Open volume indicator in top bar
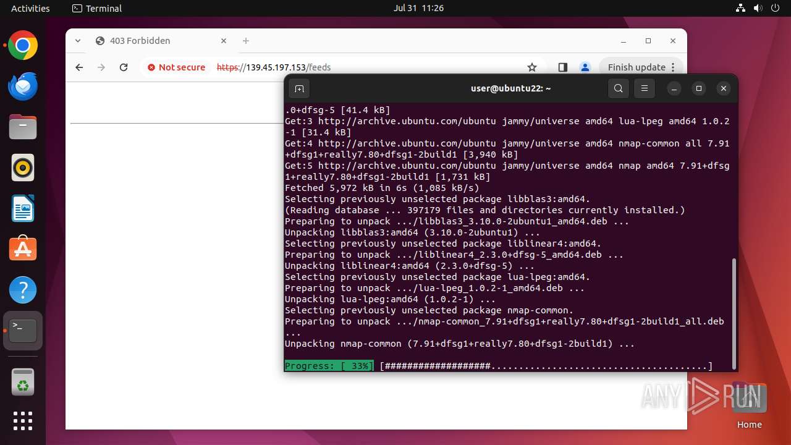This screenshot has width=791, height=445. click(x=758, y=8)
